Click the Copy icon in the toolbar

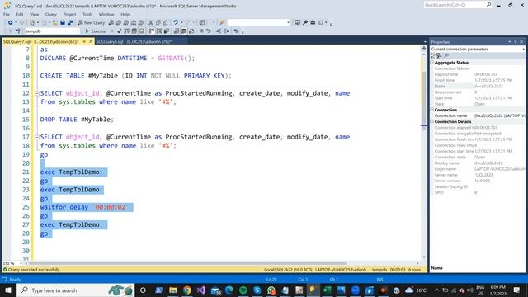[x=158, y=22]
